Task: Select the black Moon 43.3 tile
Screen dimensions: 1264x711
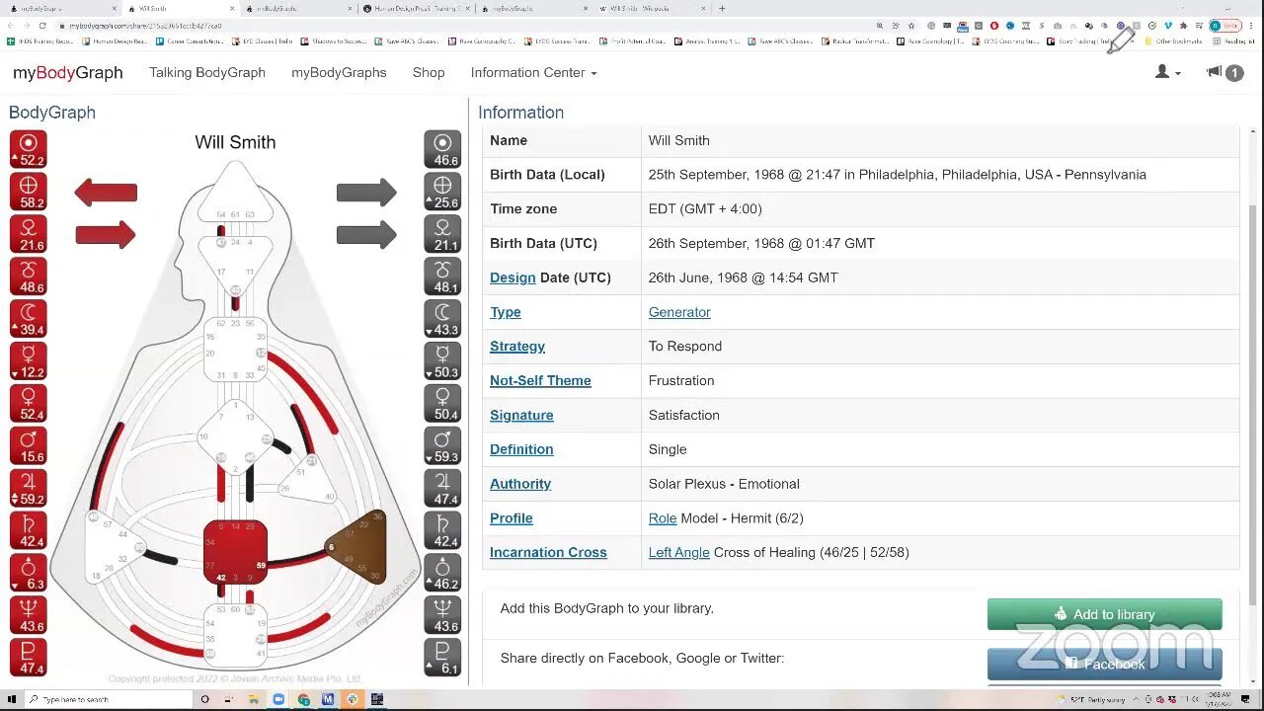Action: tap(442, 319)
